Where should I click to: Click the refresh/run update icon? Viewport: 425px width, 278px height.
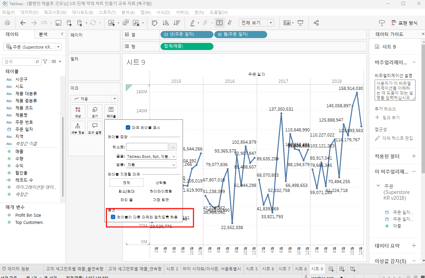pos(93,23)
